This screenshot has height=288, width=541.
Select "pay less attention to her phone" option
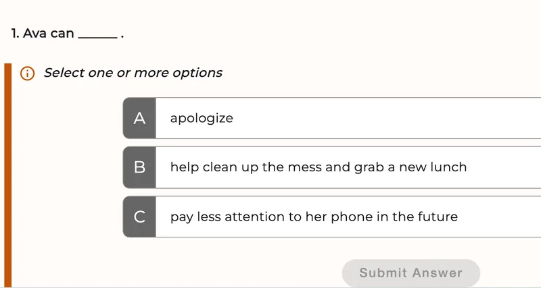[x=332, y=217]
